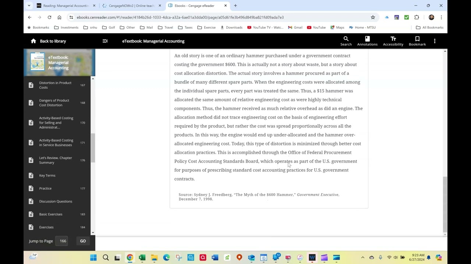Open Excel from the taskbar
The height and width of the screenshot is (264, 471).
tap(142, 258)
